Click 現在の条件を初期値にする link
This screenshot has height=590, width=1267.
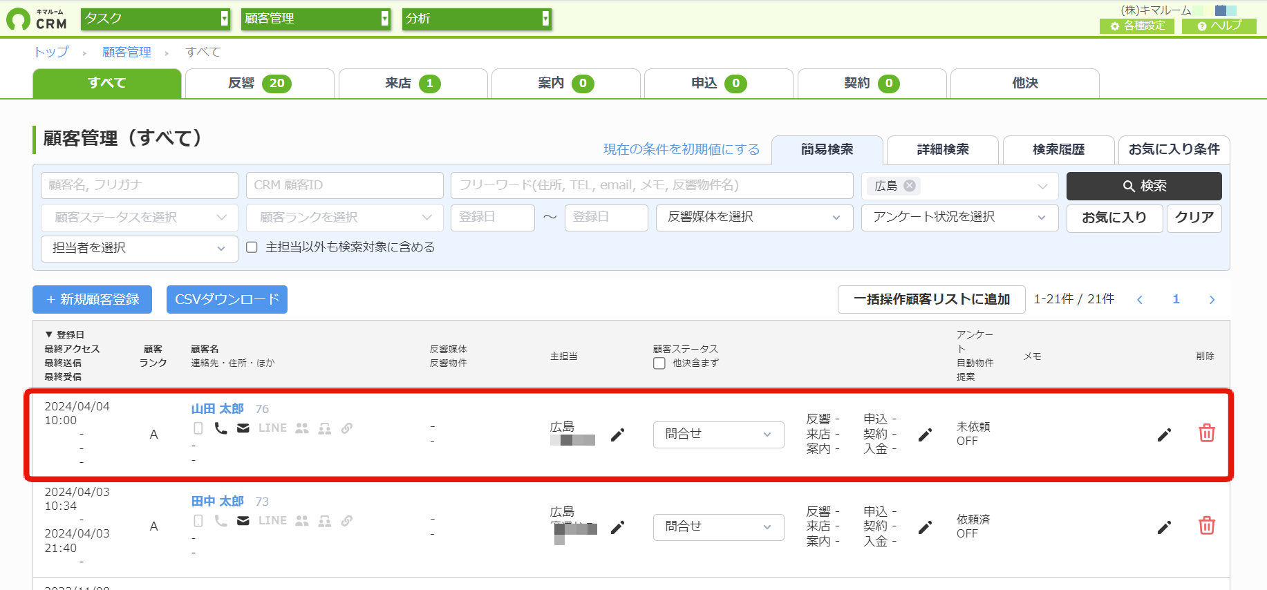tap(681, 149)
